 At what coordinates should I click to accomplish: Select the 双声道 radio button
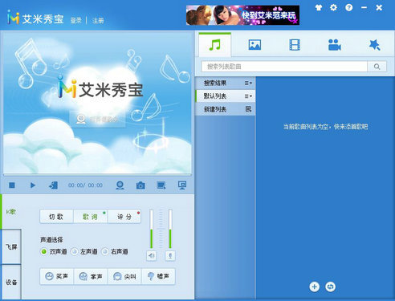(43, 251)
